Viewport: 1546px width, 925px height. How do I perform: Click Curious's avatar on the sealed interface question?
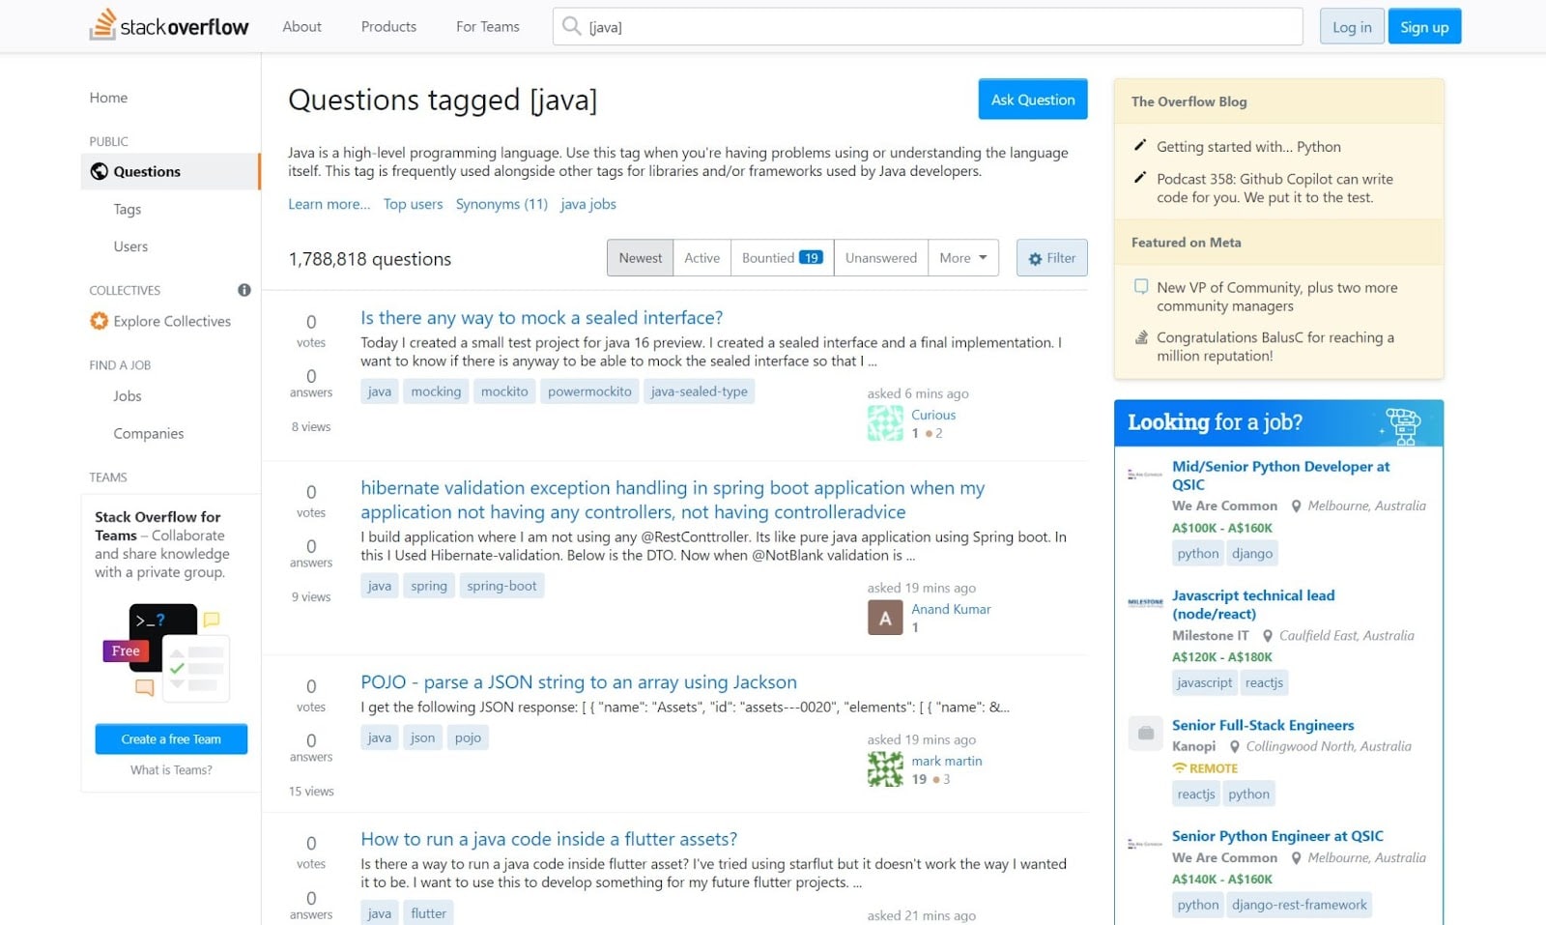[x=885, y=423]
